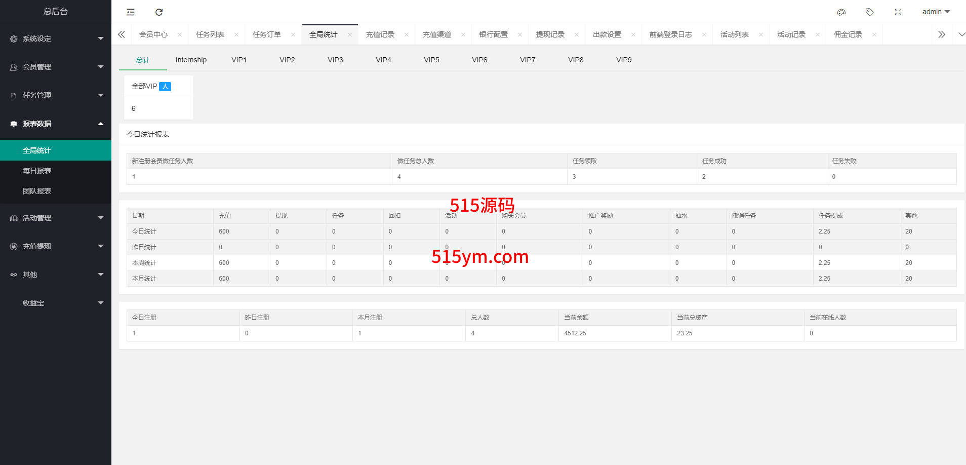Open 团队报表 in the sidebar
This screenshot has width=966, height=465.
pos(37,191)
